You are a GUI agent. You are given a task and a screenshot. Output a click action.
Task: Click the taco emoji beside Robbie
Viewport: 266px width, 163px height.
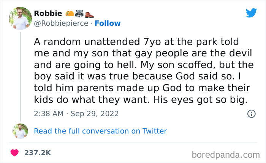[70, 13]
